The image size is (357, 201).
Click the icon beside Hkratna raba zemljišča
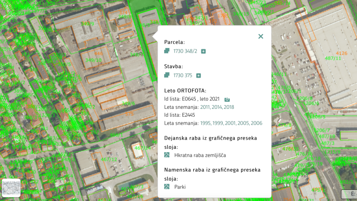coord(167,155)
